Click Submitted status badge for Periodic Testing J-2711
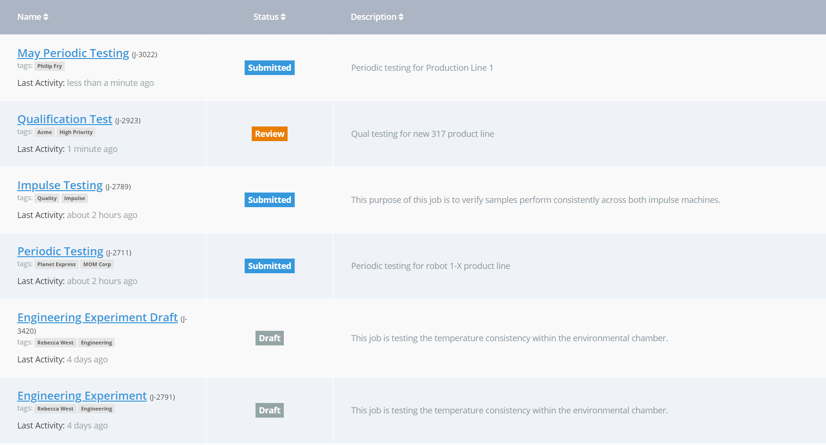The image size is (826, 445). 270,266
